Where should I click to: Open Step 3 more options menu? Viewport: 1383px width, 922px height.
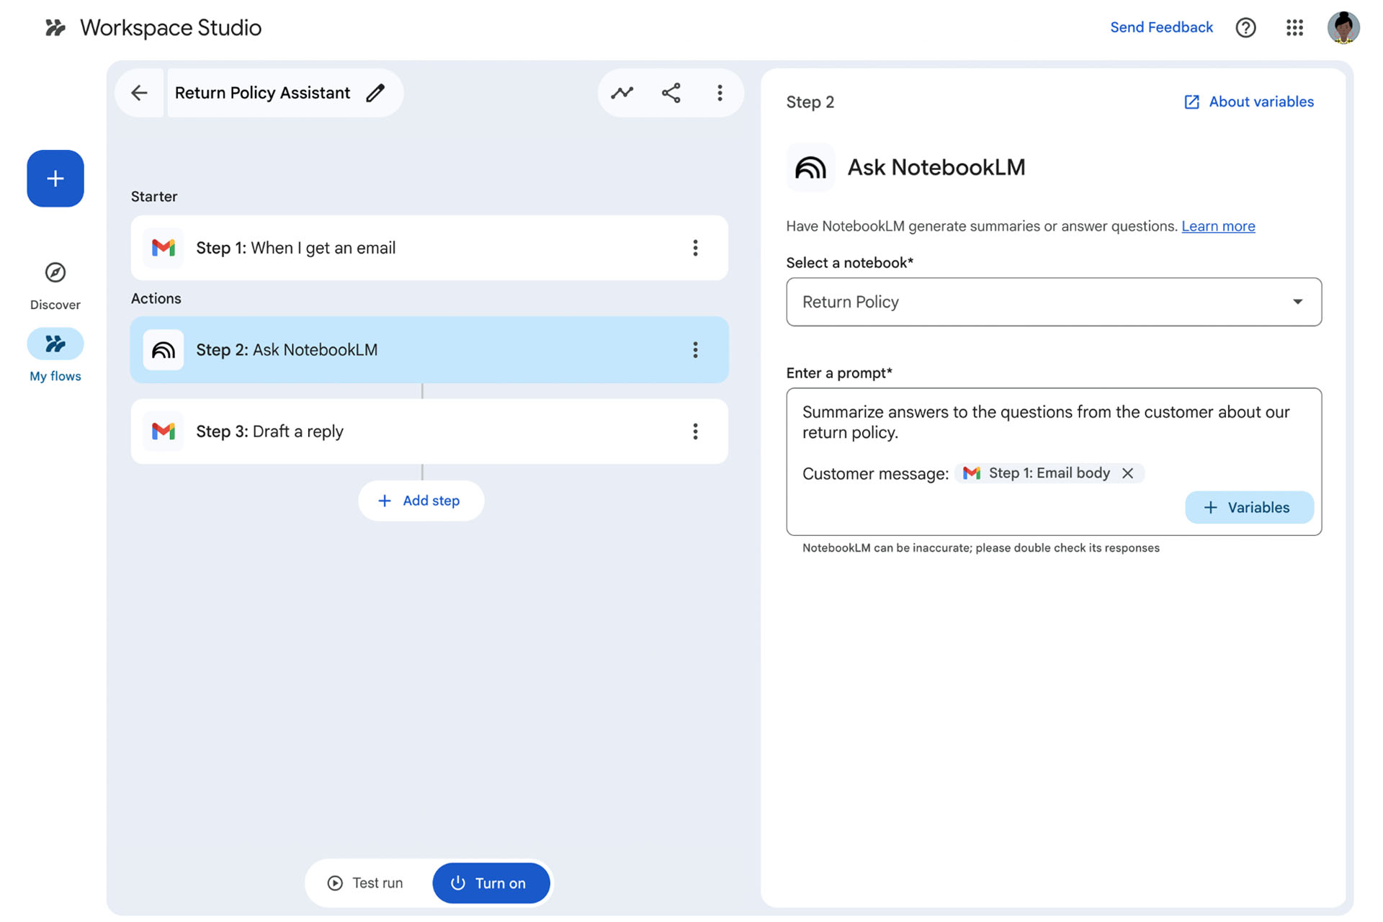coord(695,431)
